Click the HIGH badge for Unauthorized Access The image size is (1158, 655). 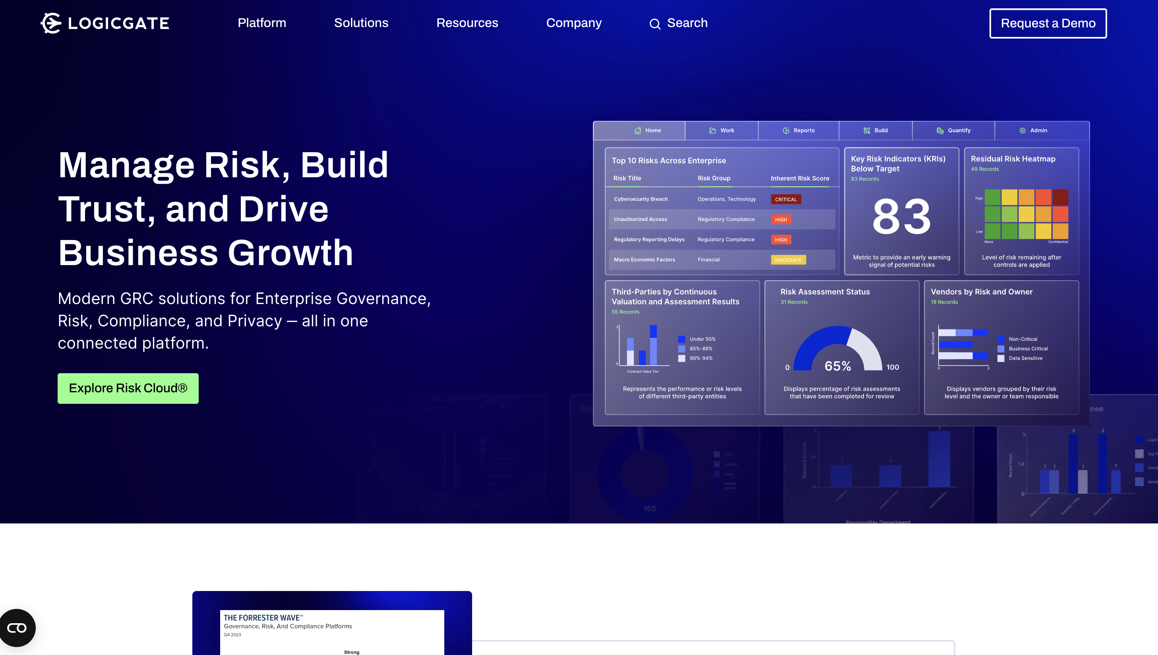(x=781, y=219)
